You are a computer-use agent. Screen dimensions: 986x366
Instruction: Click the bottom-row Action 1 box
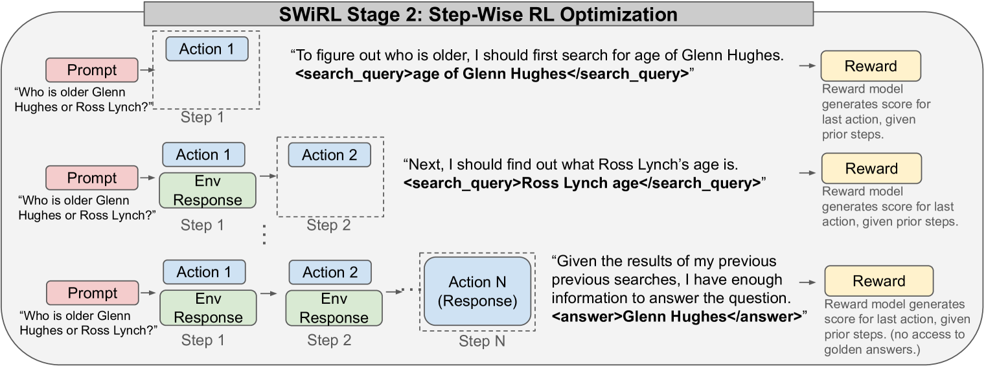pyautogui.click(x=203, y=272)
